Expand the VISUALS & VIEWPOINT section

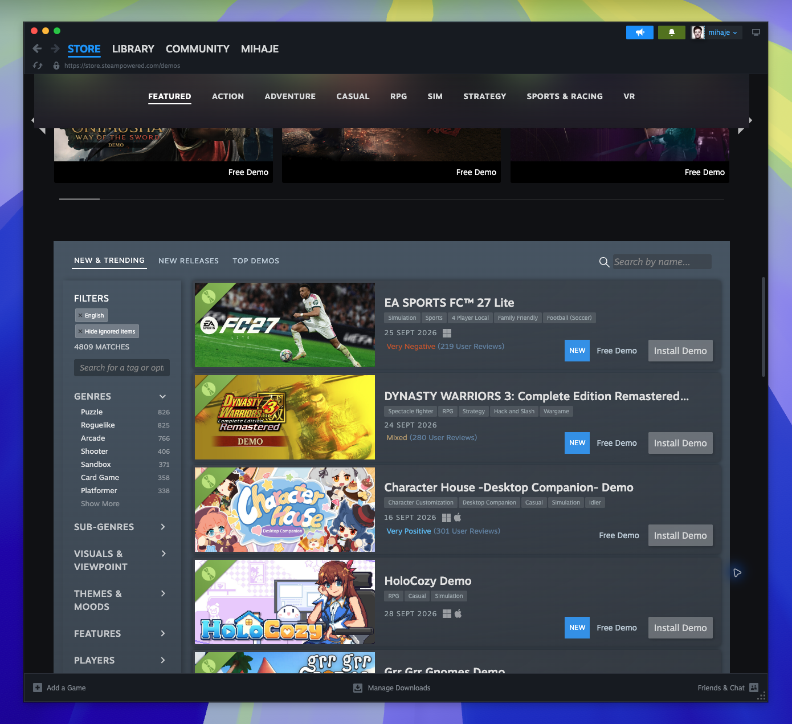click(x=164, y=554)
